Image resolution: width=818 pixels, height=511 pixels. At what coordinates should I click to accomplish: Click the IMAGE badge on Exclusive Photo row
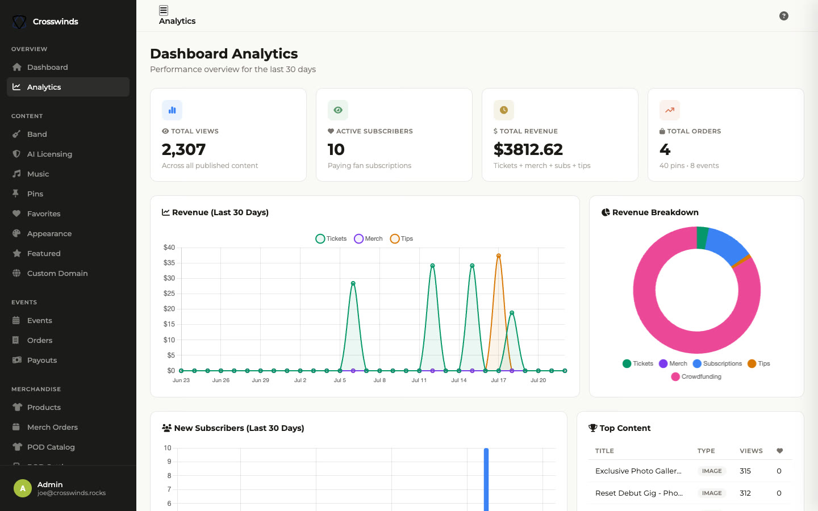tap(712, 471)
